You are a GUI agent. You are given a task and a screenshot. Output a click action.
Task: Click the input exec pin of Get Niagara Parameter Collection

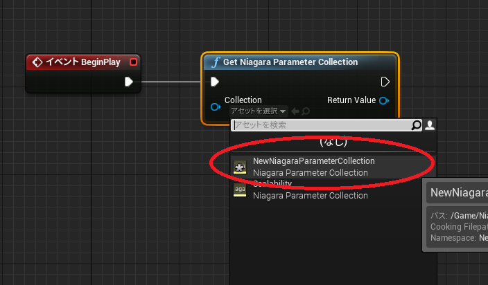[215, 82]
